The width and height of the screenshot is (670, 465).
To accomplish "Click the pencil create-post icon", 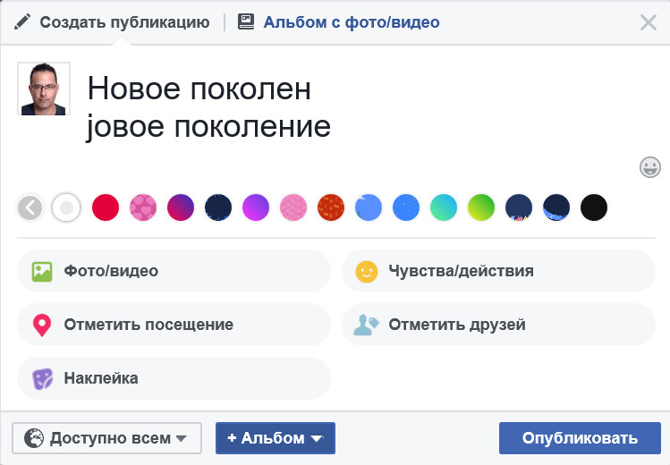I will 22,22.
